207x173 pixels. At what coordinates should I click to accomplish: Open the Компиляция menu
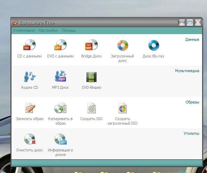pos(24,30)
